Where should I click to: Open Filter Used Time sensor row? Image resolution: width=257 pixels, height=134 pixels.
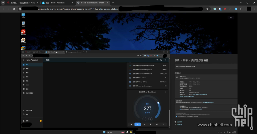coord(148,82)
